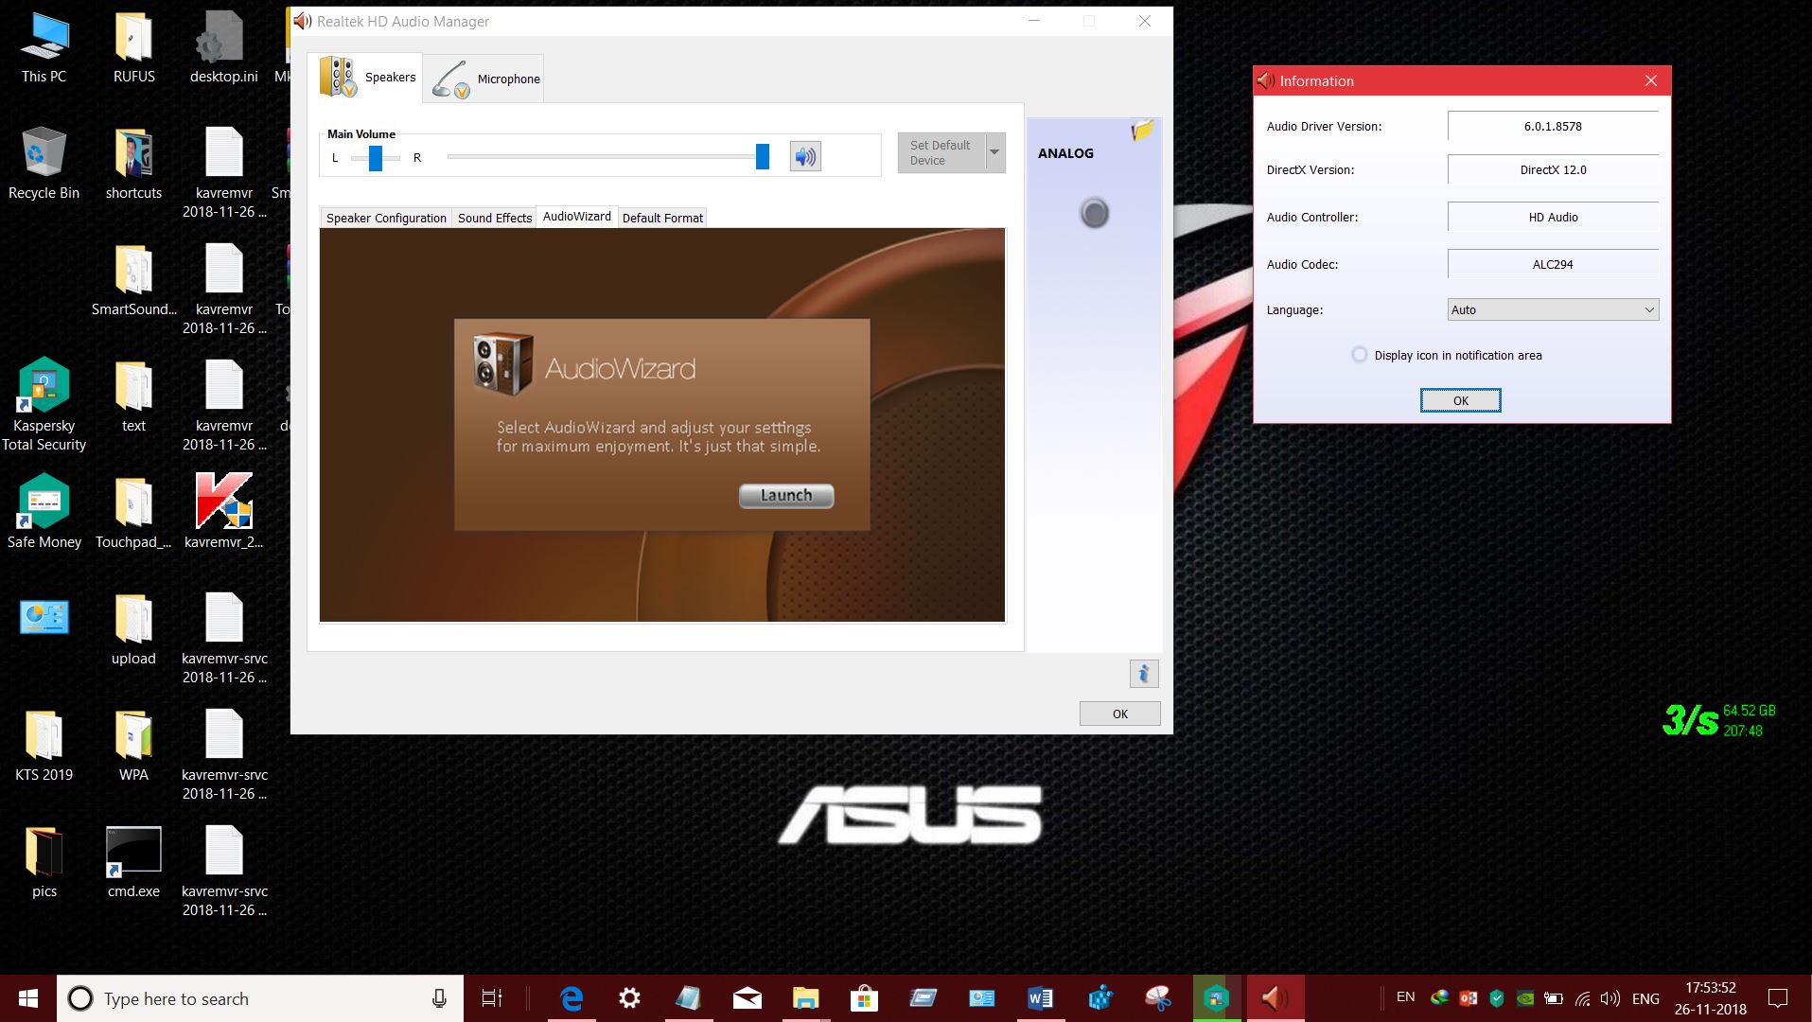Image resolution: width=1812 pixels, height=1022 pixels.
Task: Select the RUFUS folder on desktop
Action: pyautogui.click(x=133, y=49)
